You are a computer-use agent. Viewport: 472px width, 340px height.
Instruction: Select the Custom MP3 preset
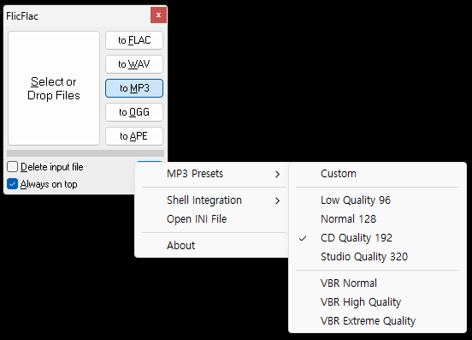(377, 174)
